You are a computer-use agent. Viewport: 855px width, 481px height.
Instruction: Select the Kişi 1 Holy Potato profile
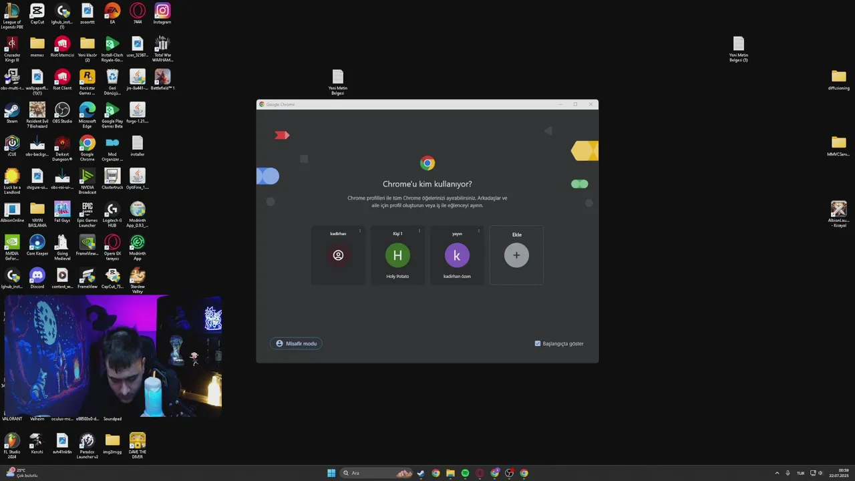point(397,255)
